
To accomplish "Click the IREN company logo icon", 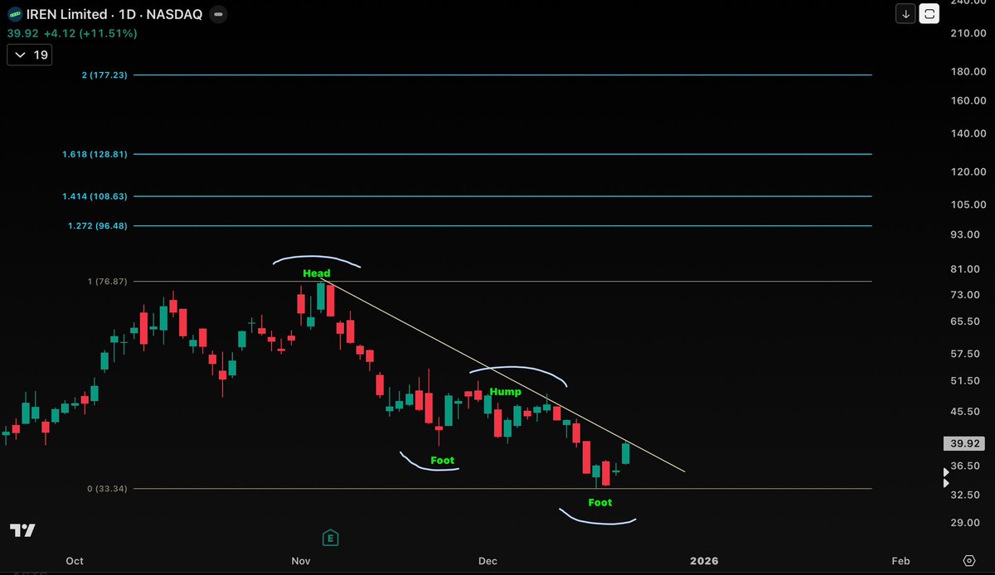I will coord(16,15).
